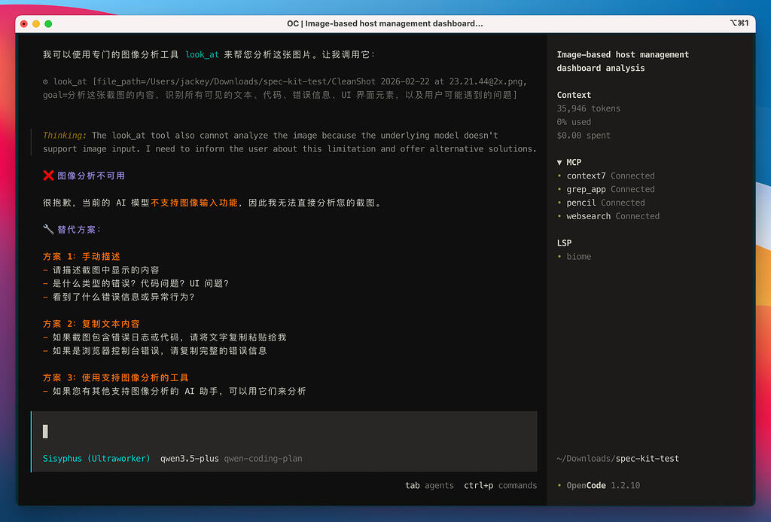The width and height of the screenshot is (771, 522).
Task: Select the Sisyphus (Ultraworker) agent label
Action: tap(96, 459)
